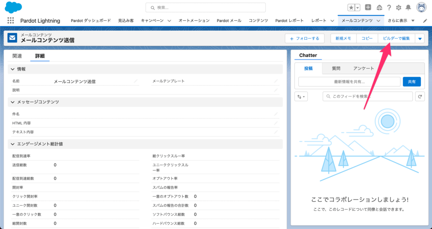Click the 最新情報を共有 input box
This screenshot has width=432, height=229.
(x=349, y=82)
